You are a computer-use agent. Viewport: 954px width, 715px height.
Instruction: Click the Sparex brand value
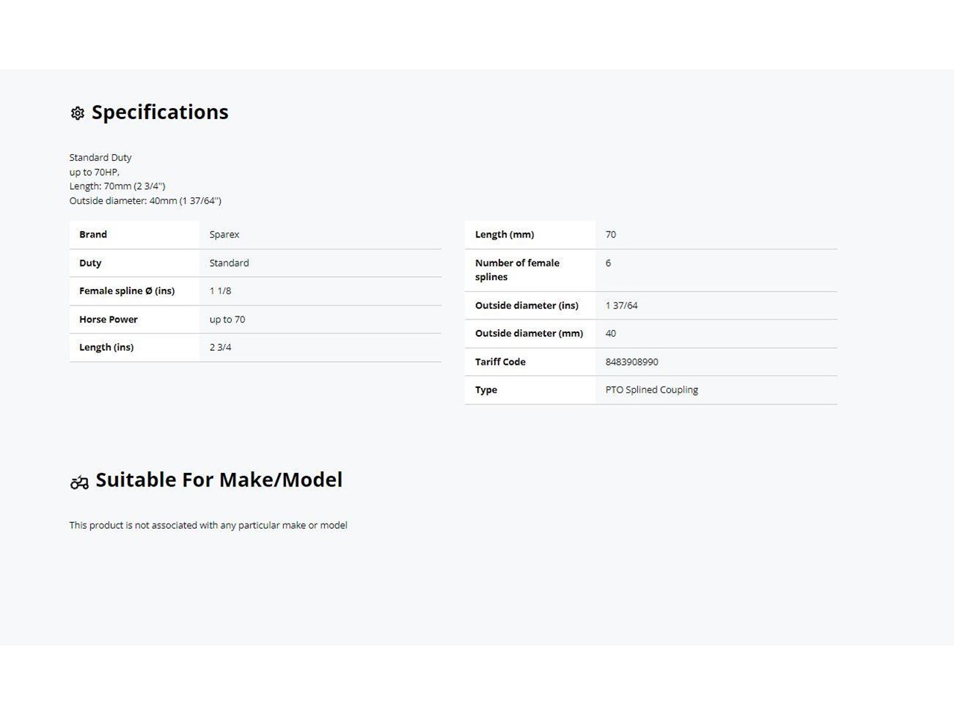224,235
